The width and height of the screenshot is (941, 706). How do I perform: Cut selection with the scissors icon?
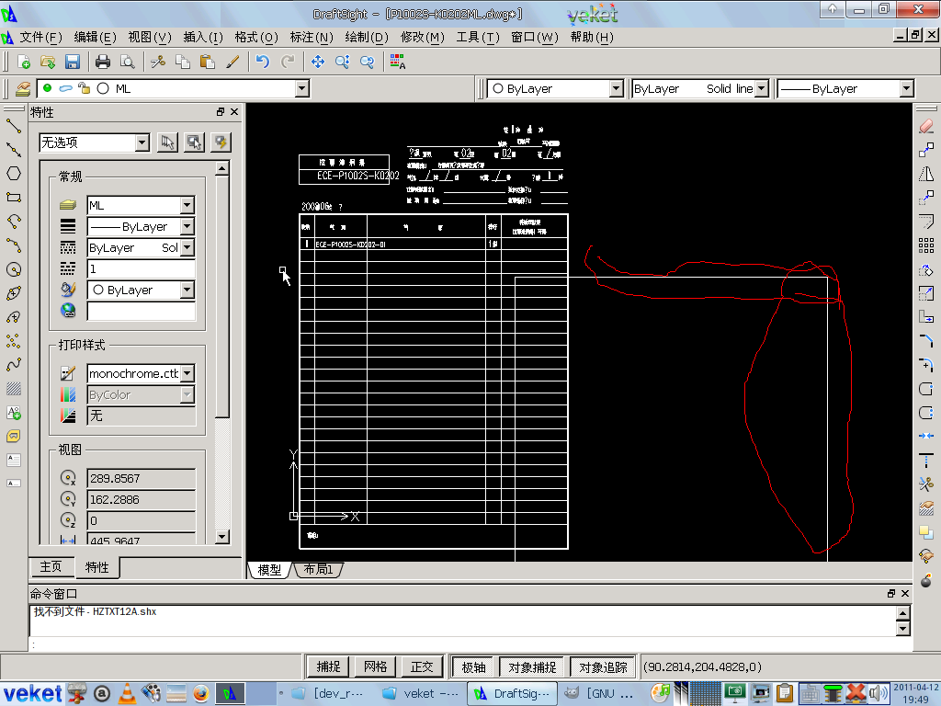click(158, 62)
